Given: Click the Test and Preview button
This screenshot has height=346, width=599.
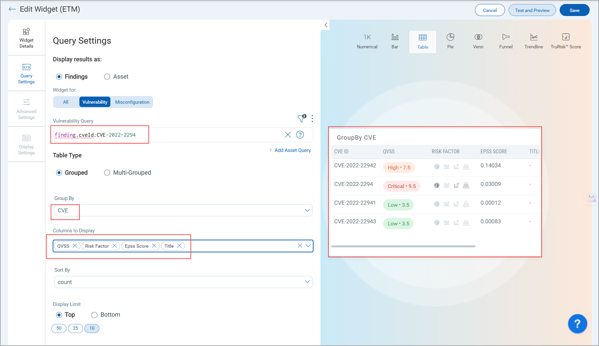Looking at the screenshot, I should pyautogui.click(x=532, y=10).
